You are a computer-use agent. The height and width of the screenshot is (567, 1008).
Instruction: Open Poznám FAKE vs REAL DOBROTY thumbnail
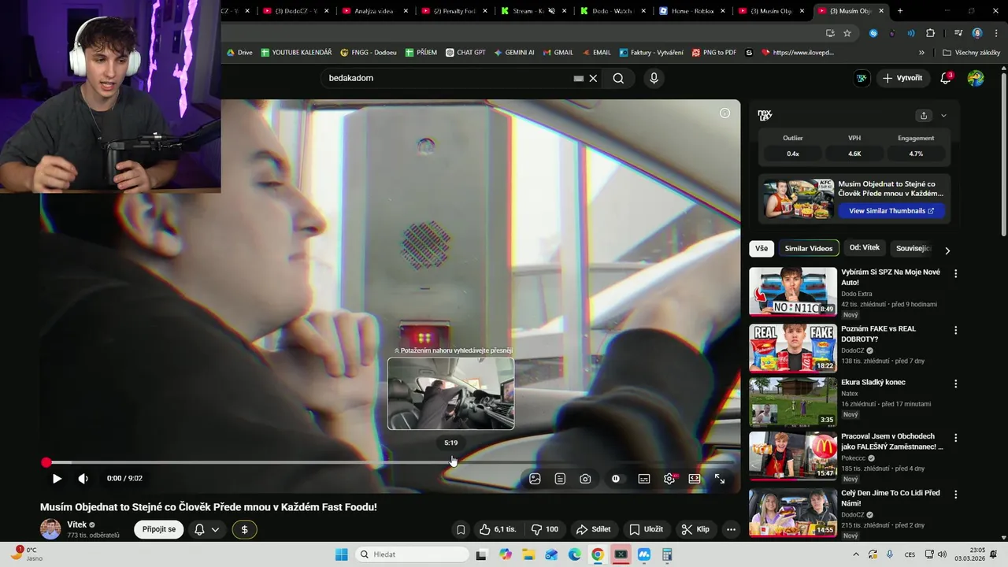793,348
